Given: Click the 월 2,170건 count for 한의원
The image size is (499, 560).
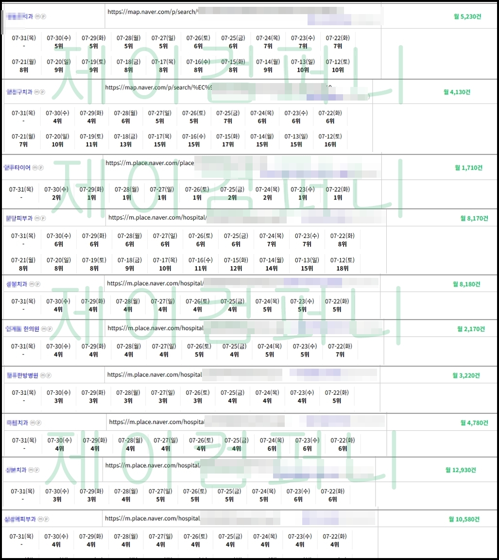Looking at the screenshot, I should click(471, 329).
